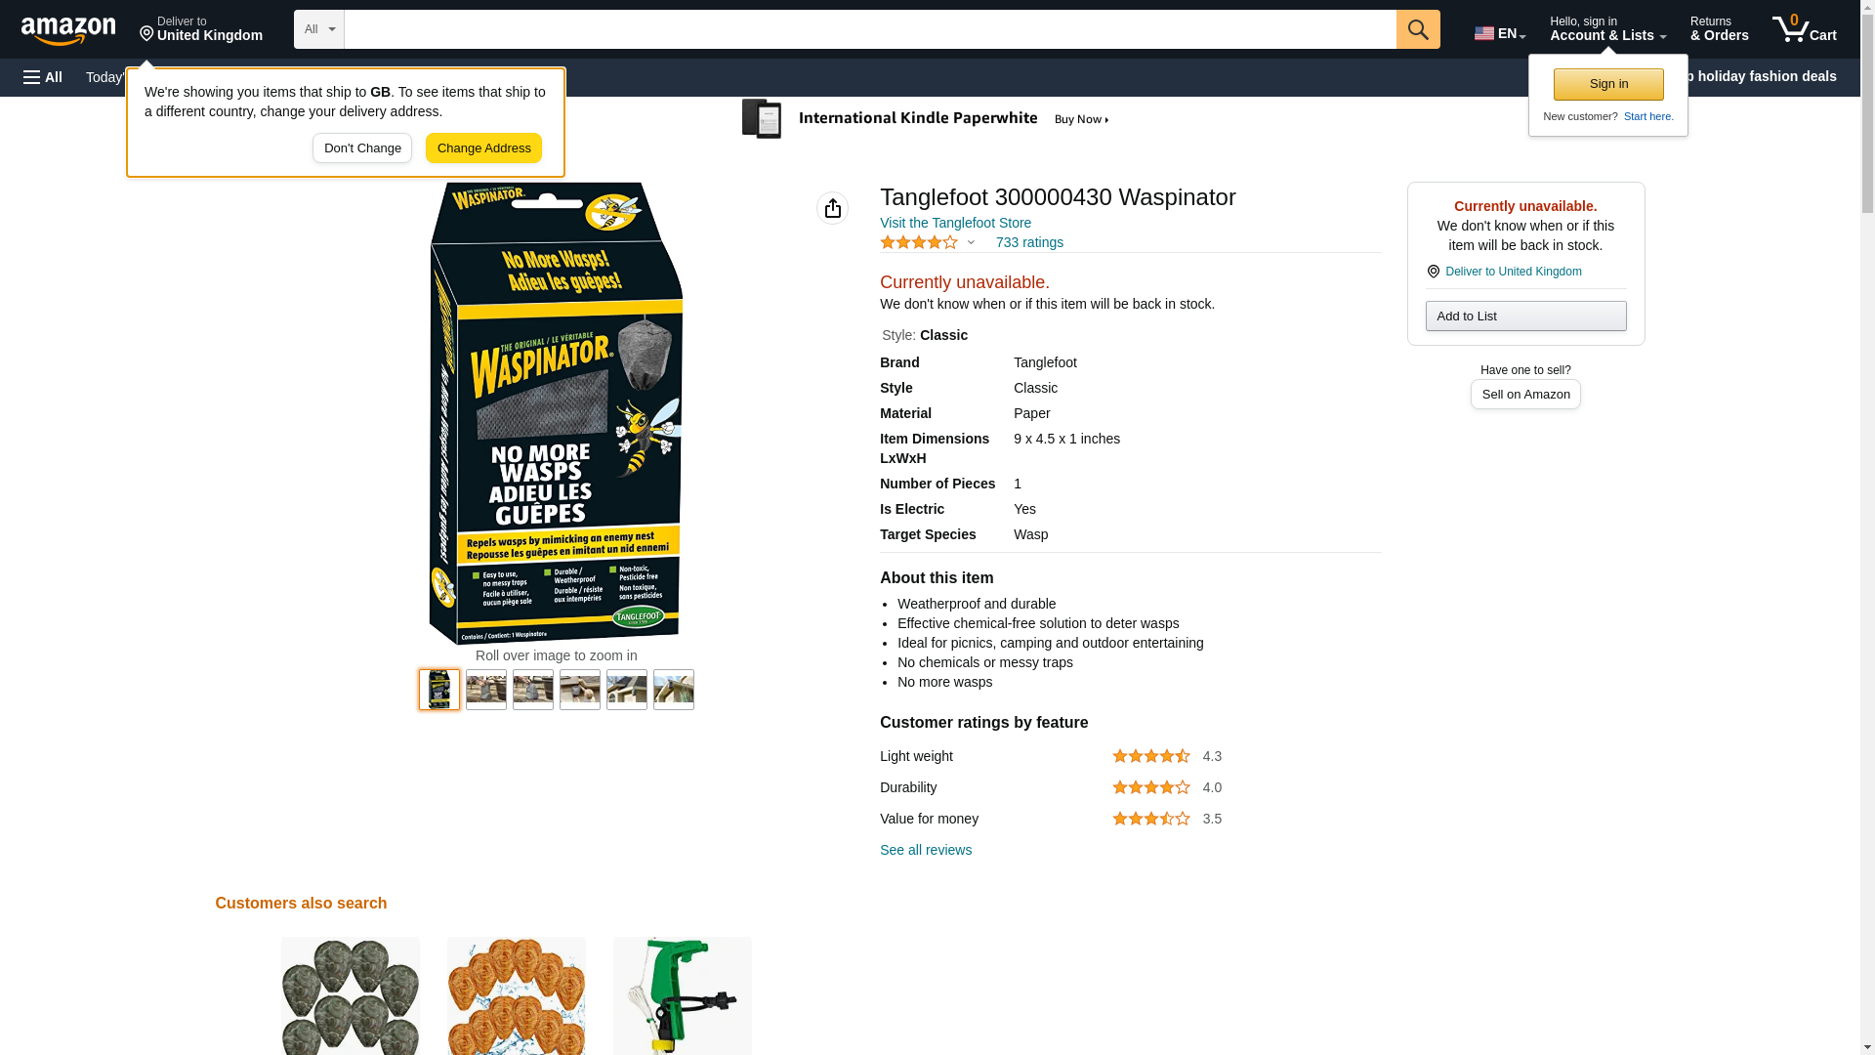Click the Deliver to United Kingdom location icon
This screenshot has width=1875, height=1055.
1433,272
